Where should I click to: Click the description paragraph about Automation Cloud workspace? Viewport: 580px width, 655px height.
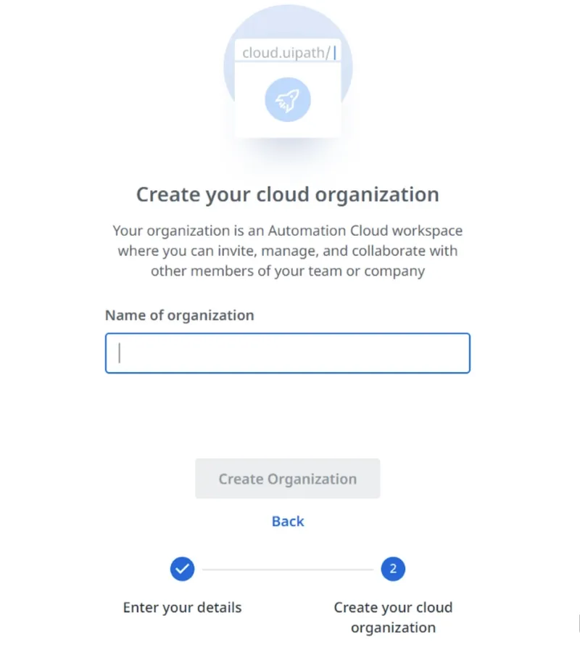pyautogui.click(x=288, y=251)
